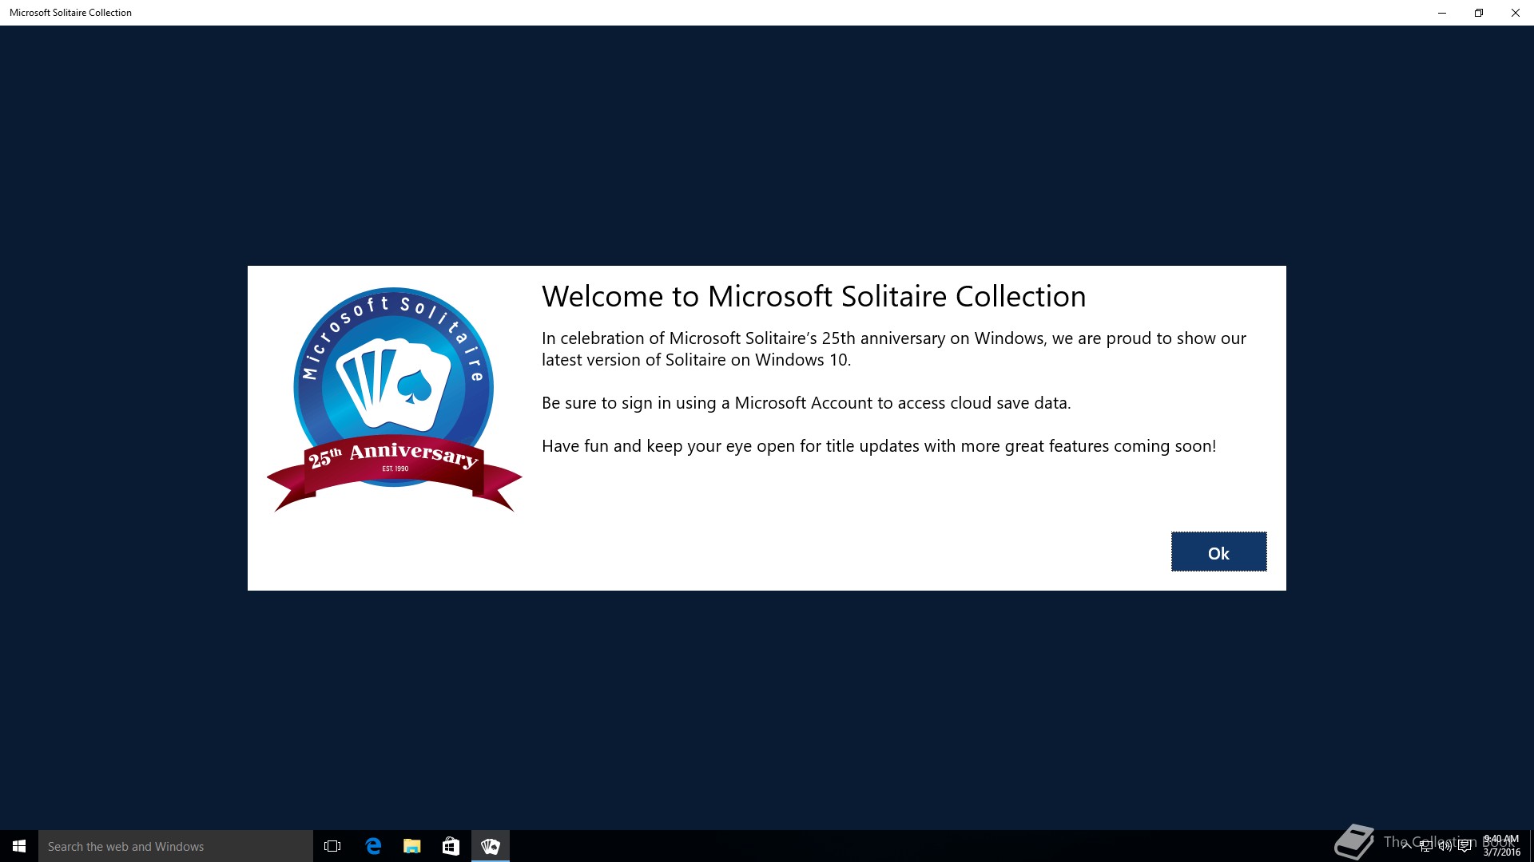This screenshot has width=1534, height=862.
Task: Select the Solitaire Collection taskbar icon
Action: [491, 846]
